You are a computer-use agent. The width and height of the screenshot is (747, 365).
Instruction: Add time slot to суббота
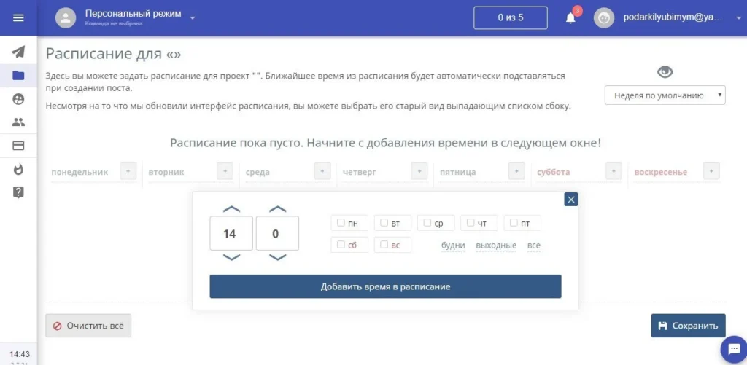coord(614,171)
